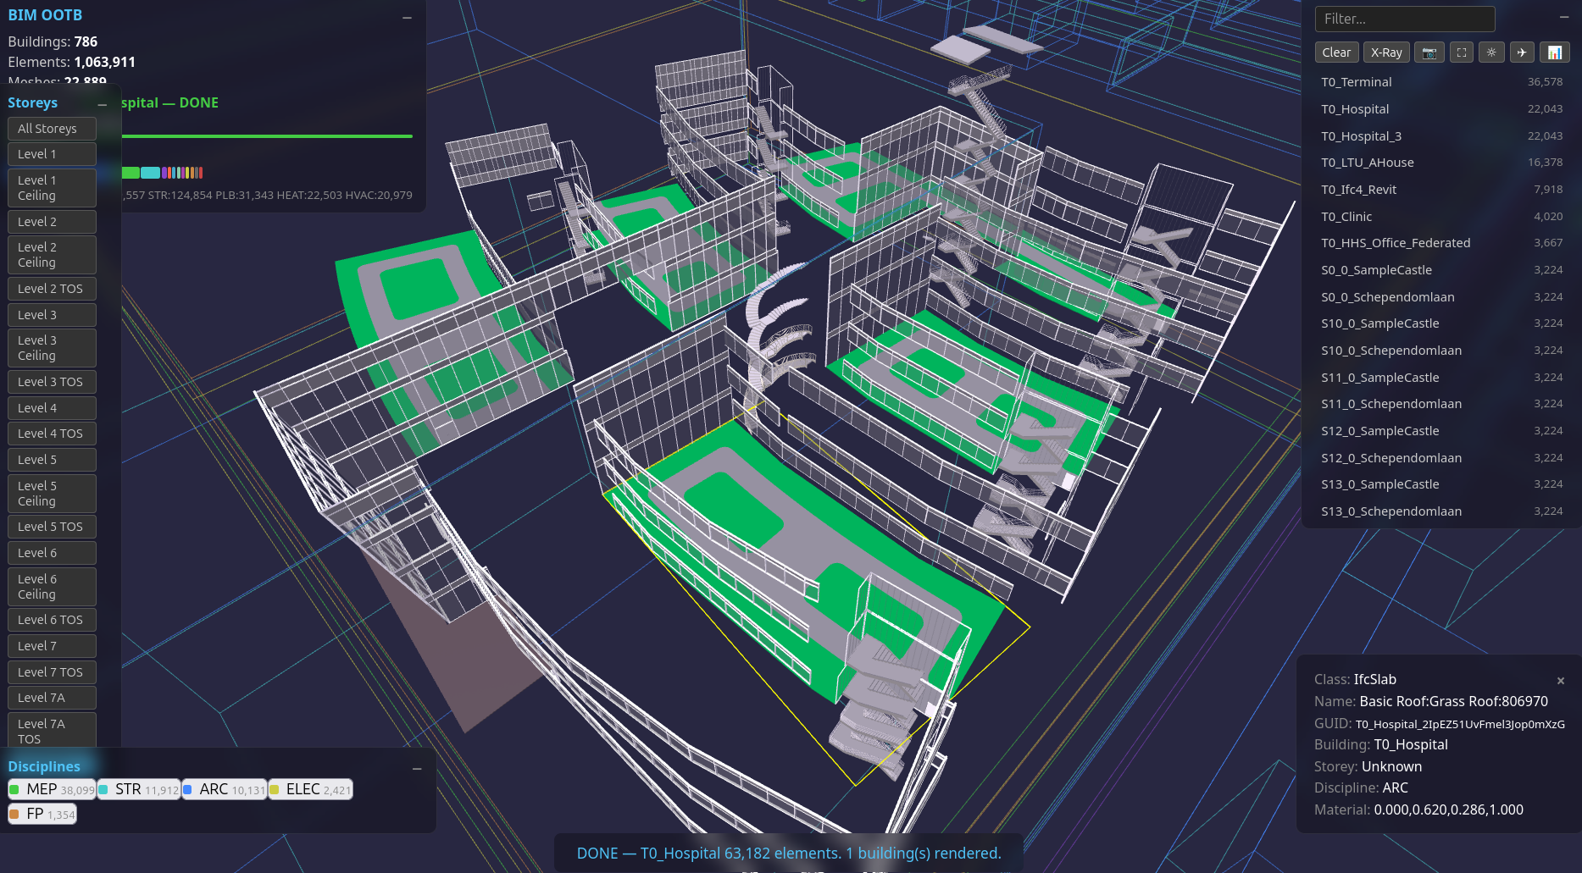Image resolution: width=1582 pixels, height=873 pixels.
Task: Toggle the ELEC discipline chip
Action: (310, 788)
